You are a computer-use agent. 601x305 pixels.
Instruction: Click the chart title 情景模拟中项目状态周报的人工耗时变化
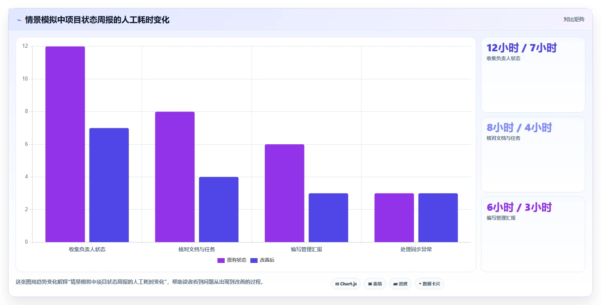click(x=97, y=20)
